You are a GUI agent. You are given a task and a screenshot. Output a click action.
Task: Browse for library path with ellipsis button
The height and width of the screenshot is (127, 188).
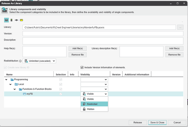click(x=180, y=27)
